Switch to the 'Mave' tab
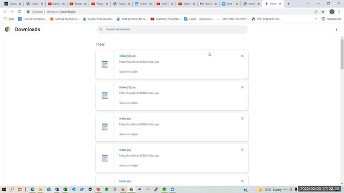 click(x=143, y=4)
